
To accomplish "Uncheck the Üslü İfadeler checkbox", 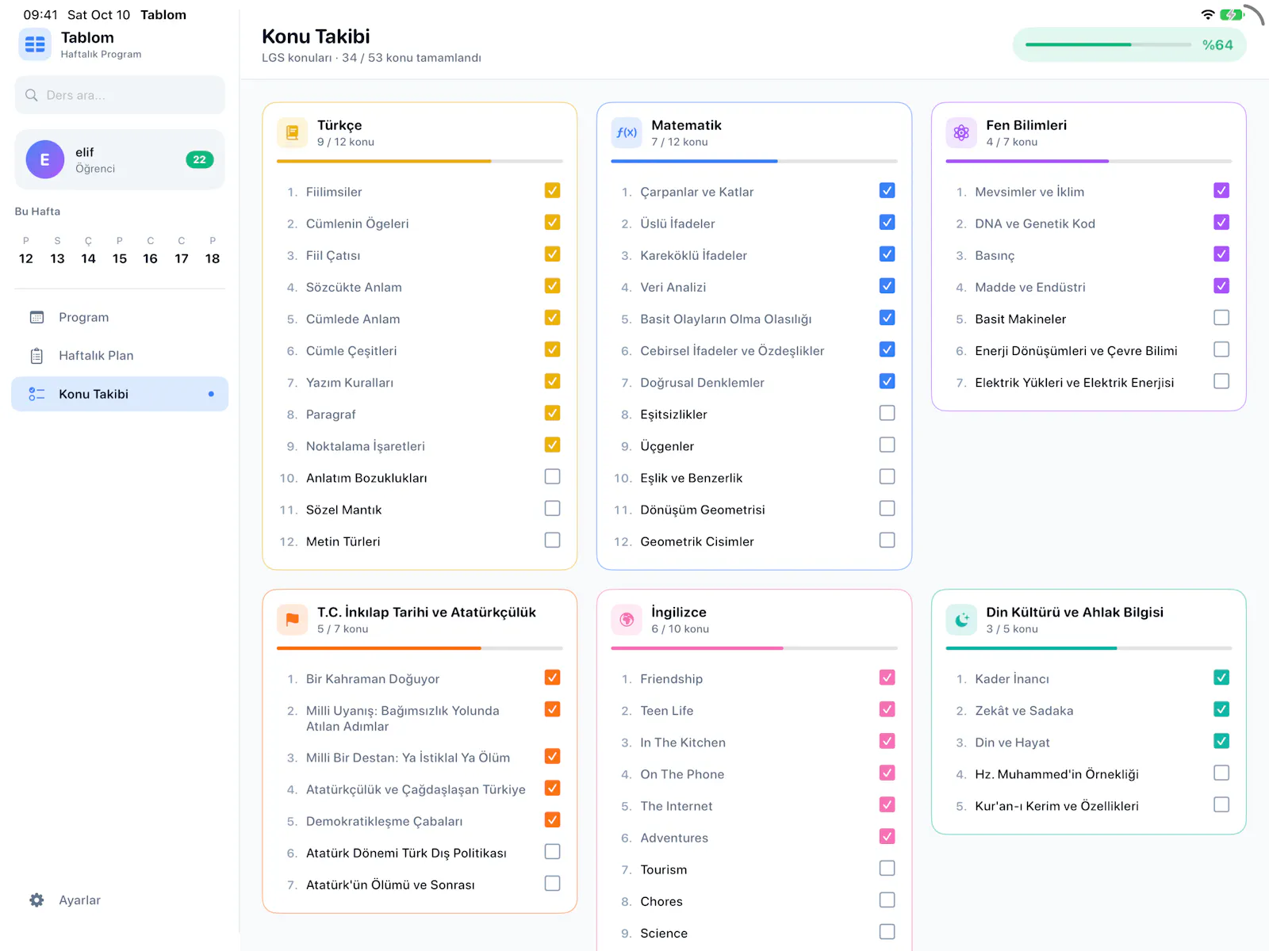I will (888, 222).
